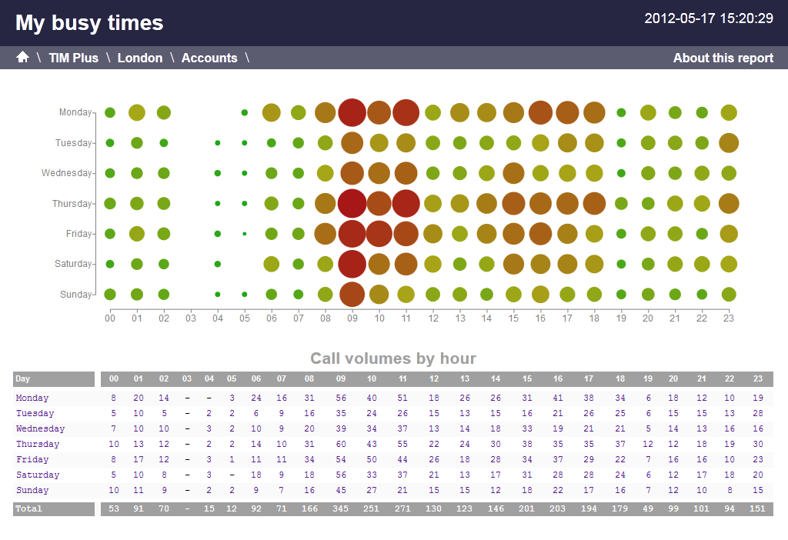Click the 09 column header in table
788x540 pixels.
click(x=340, y=379)
